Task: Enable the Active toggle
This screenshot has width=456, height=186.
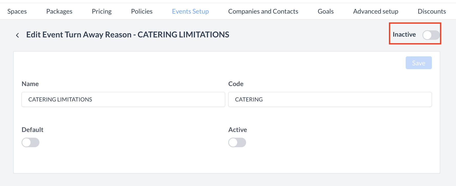Action: (x=237, y=142)
